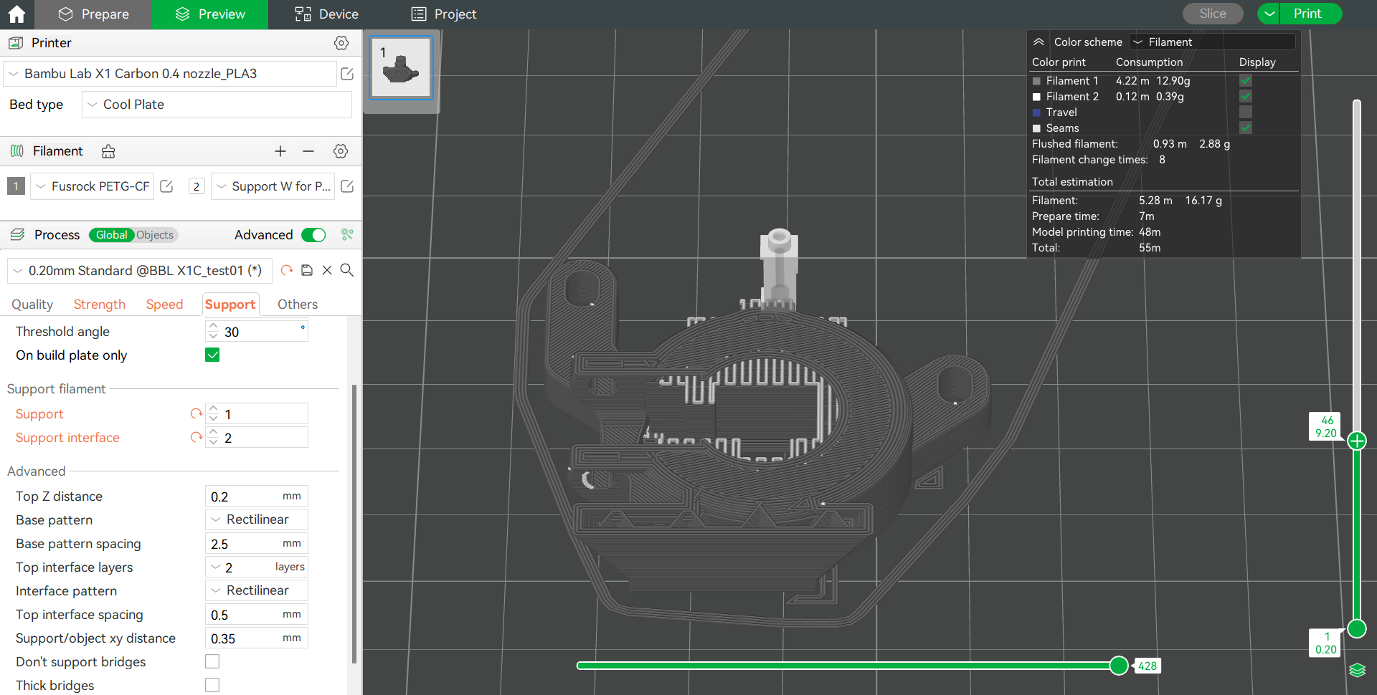1377x695 pixels.
Task: Open printer settings gear icon
Action: pos(341,43)
